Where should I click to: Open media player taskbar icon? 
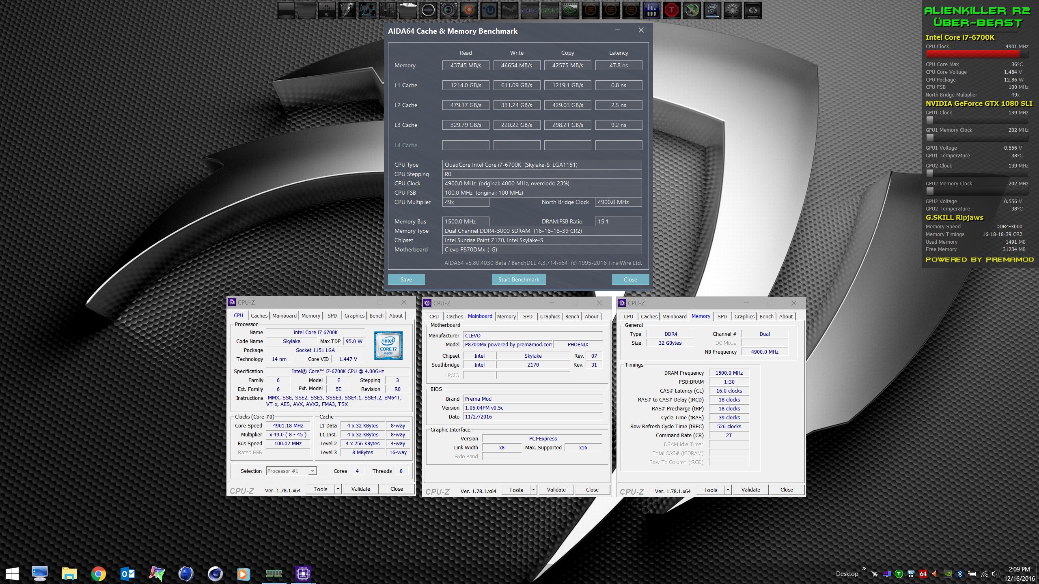244,573
